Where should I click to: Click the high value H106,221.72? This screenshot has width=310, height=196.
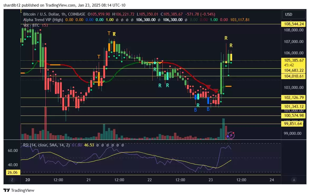[123, 14]
